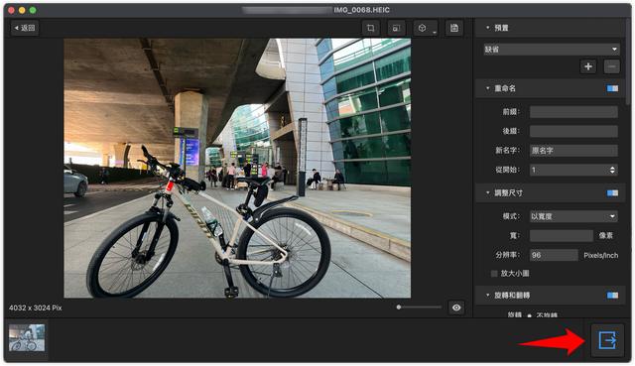
Task: Click the zoom slider under the photo
Action: [x=419, y=307]
